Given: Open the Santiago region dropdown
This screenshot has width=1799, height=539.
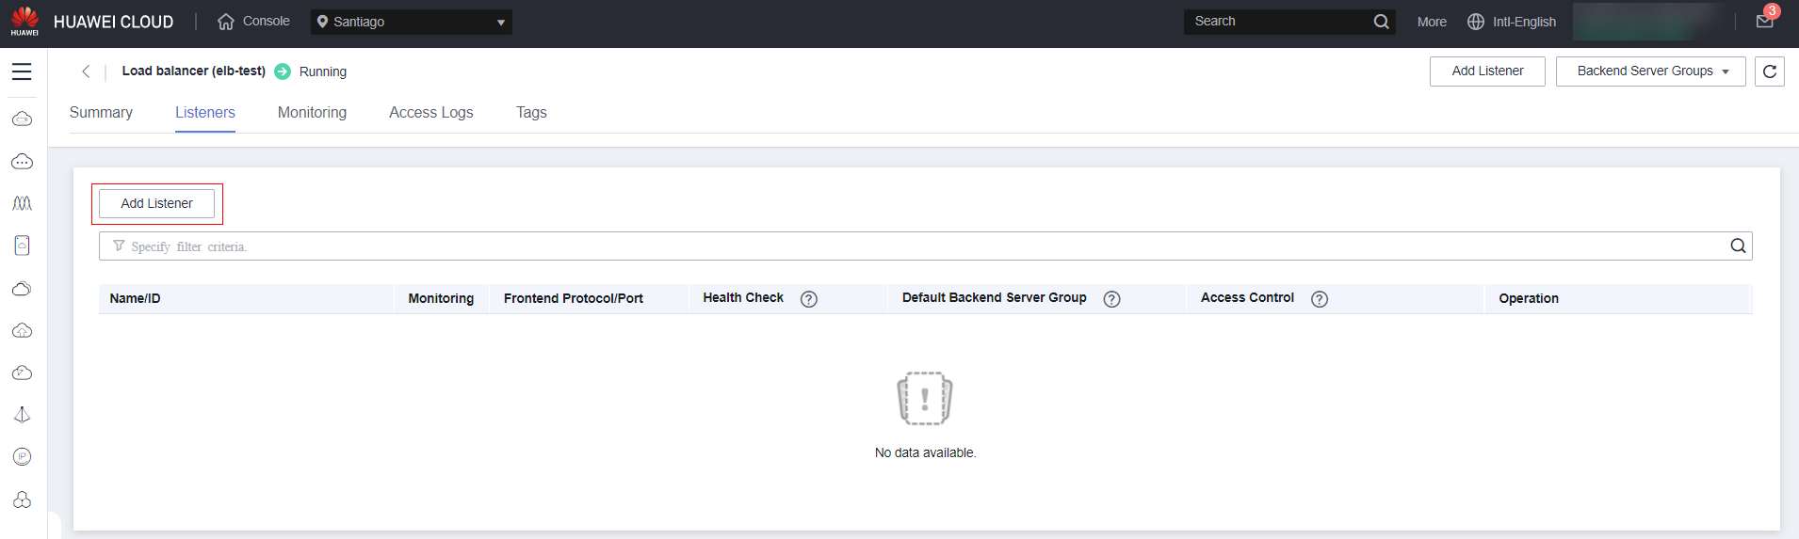Looking at the screenshot, I should click(412, 22).
